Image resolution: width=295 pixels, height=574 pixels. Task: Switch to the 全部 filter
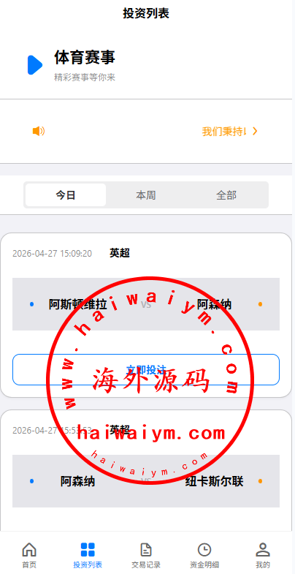click(226, 195)
